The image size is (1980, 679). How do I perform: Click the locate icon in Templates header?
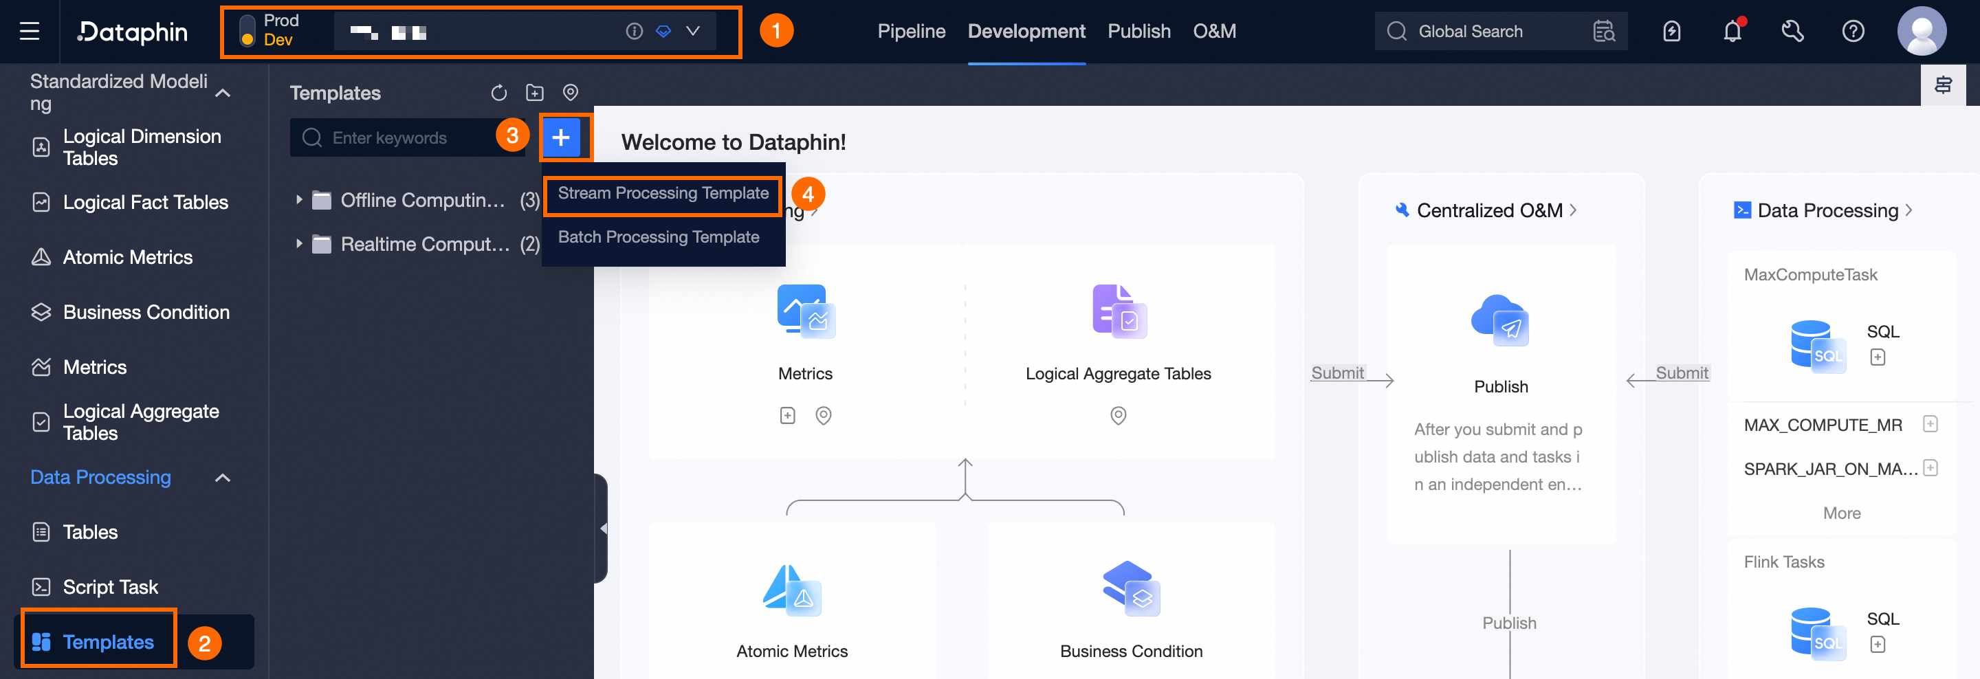click(x=571, y=93)
